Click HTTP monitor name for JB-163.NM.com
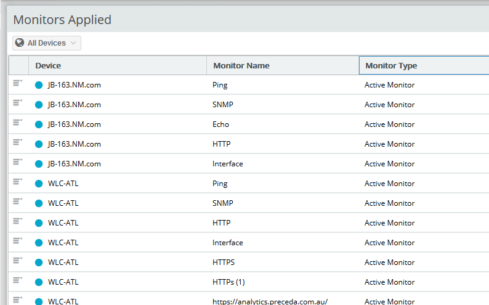The width and height of the screenshot is (489, 305). [x=222, y=144]
